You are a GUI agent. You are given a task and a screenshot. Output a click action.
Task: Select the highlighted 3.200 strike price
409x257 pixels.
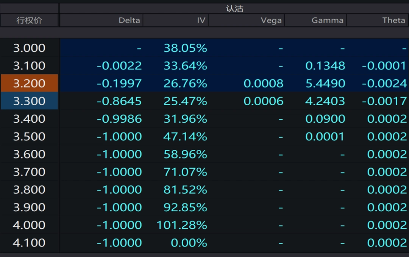pos(29,83)
